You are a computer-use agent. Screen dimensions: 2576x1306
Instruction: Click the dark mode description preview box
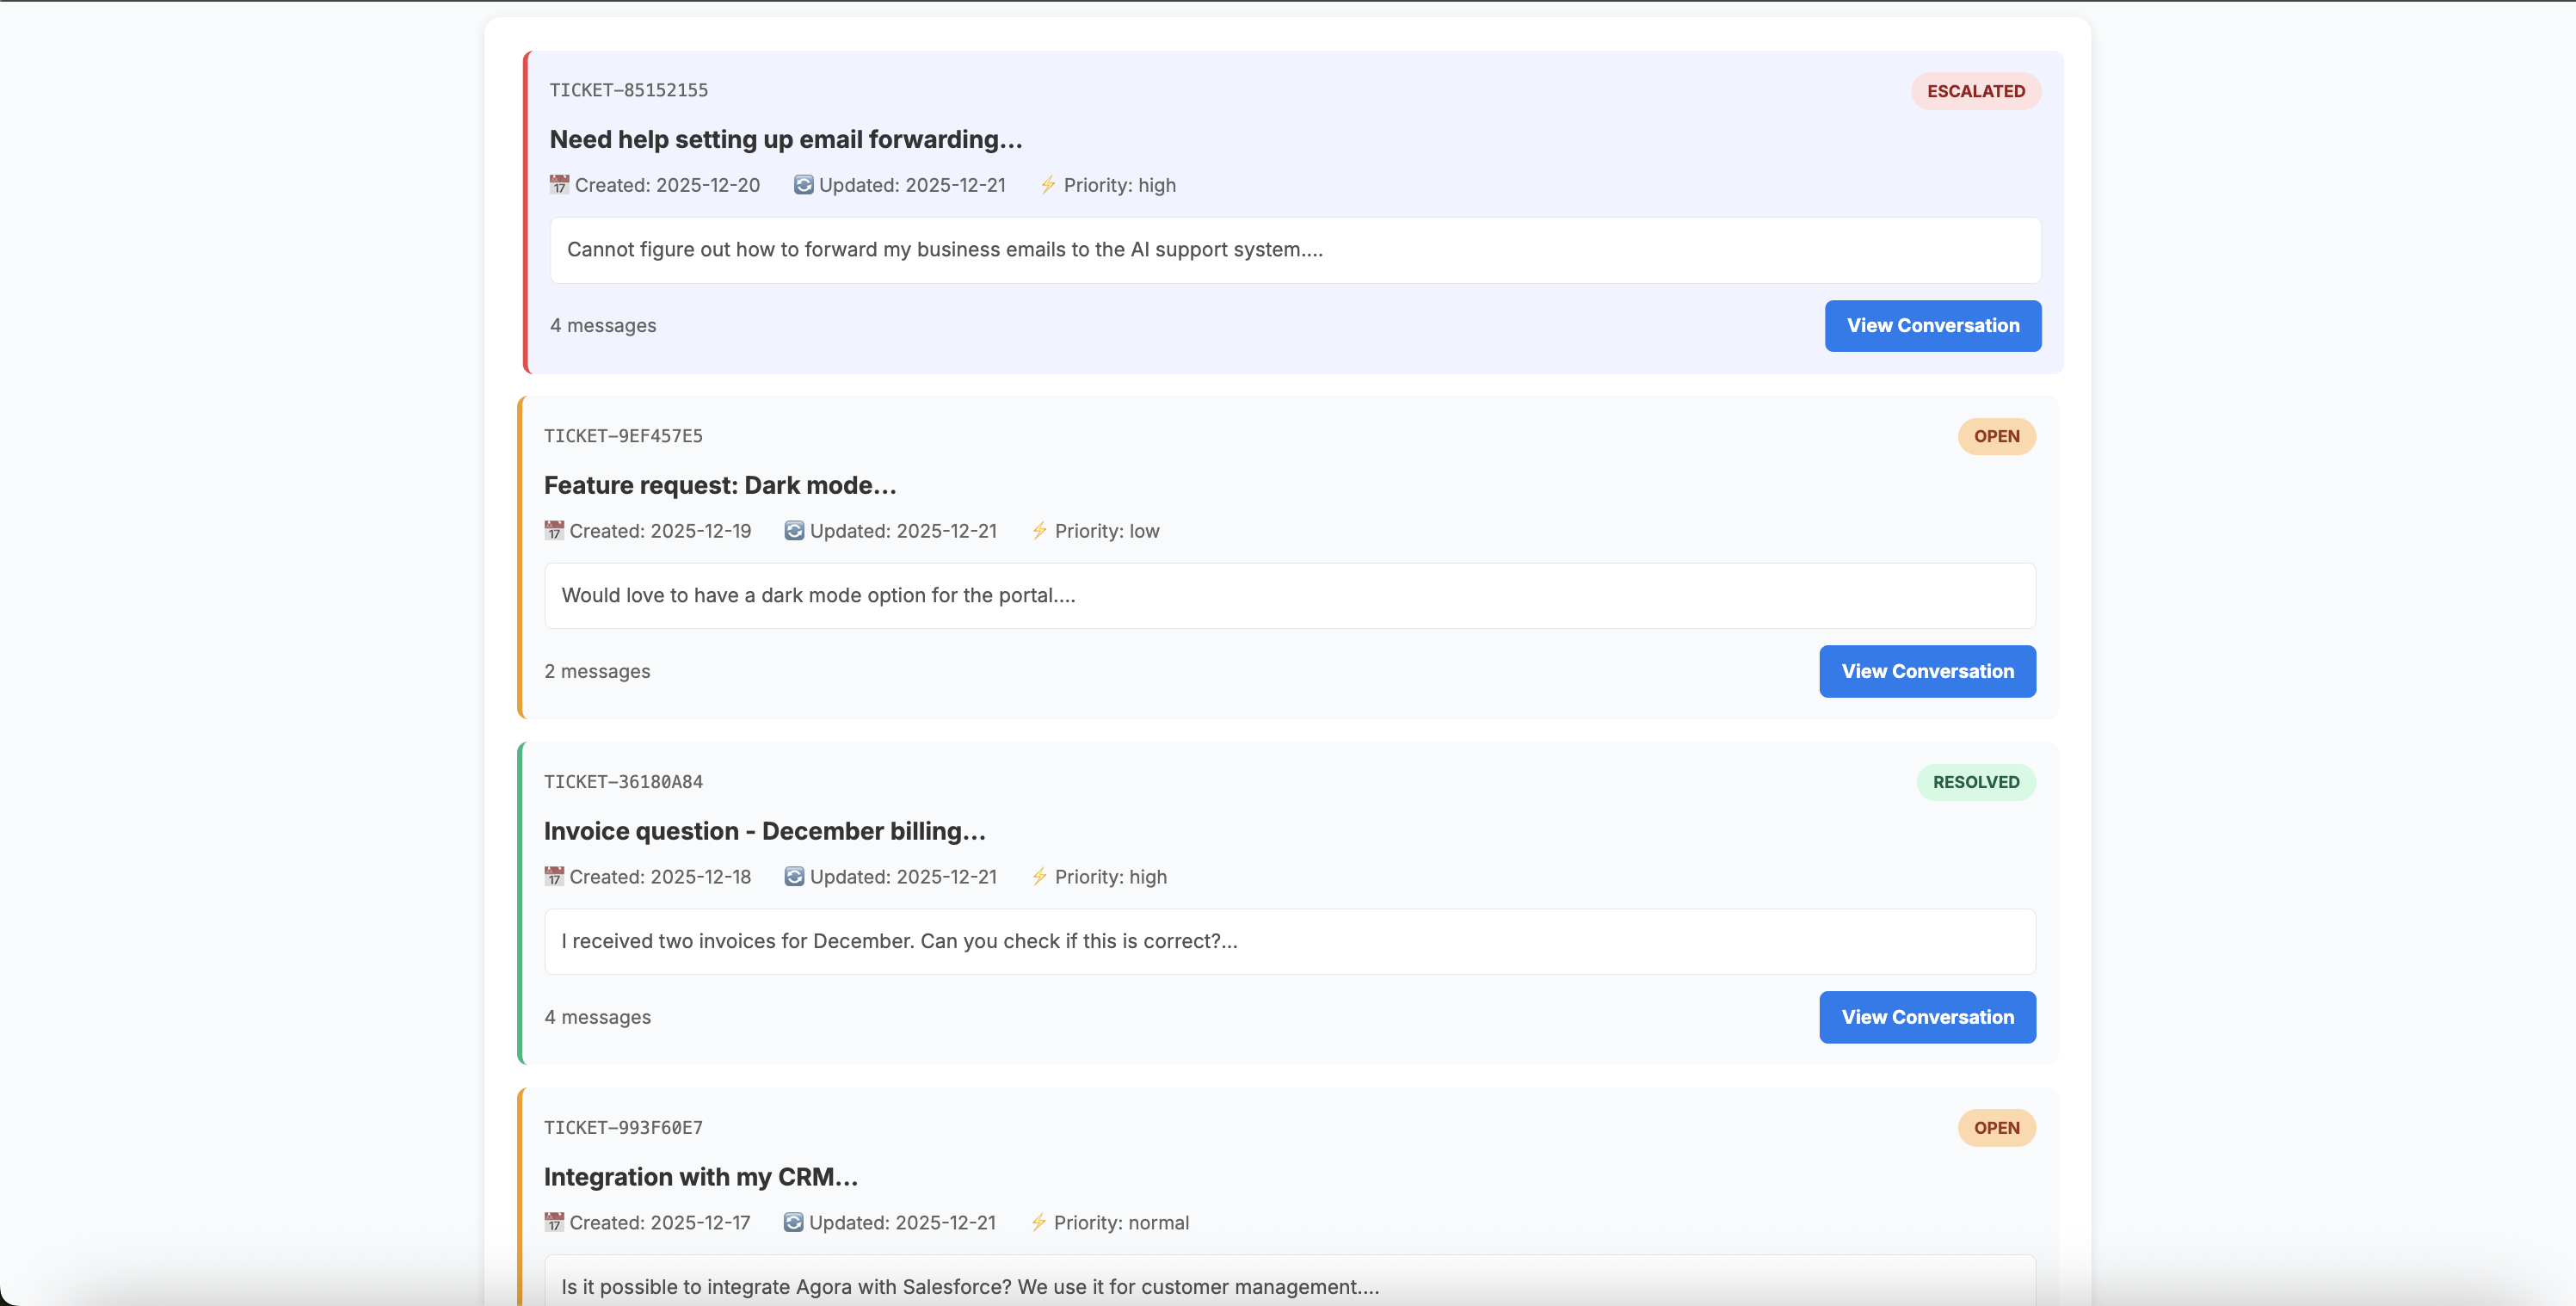[x=1289, y=596]
